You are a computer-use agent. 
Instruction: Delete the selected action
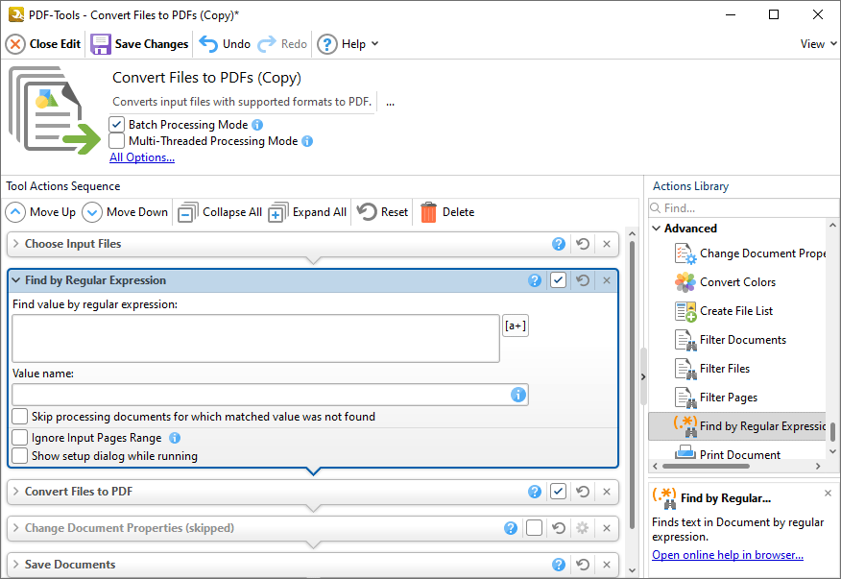[x=447, y=212]
